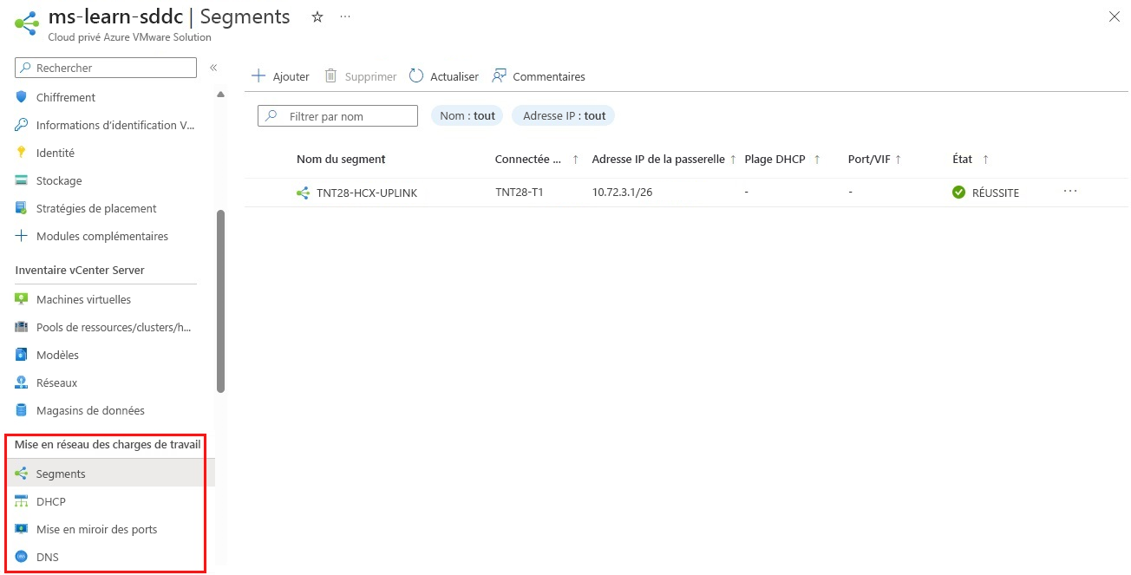Viewport: 1131px width, 575px height.
Task: Click the 10.72.3.1/26 gateway address
Action: point(622,193)
